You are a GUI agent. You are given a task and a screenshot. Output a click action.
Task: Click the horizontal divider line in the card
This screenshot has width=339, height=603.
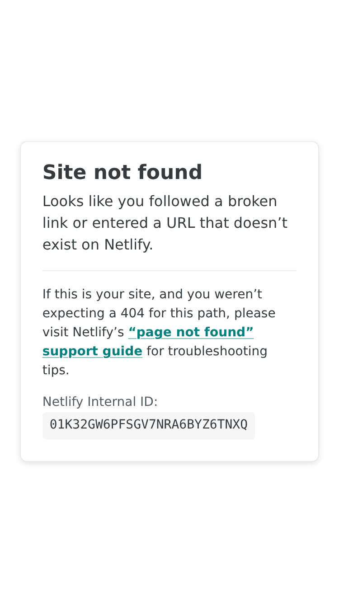click(169, 271)
